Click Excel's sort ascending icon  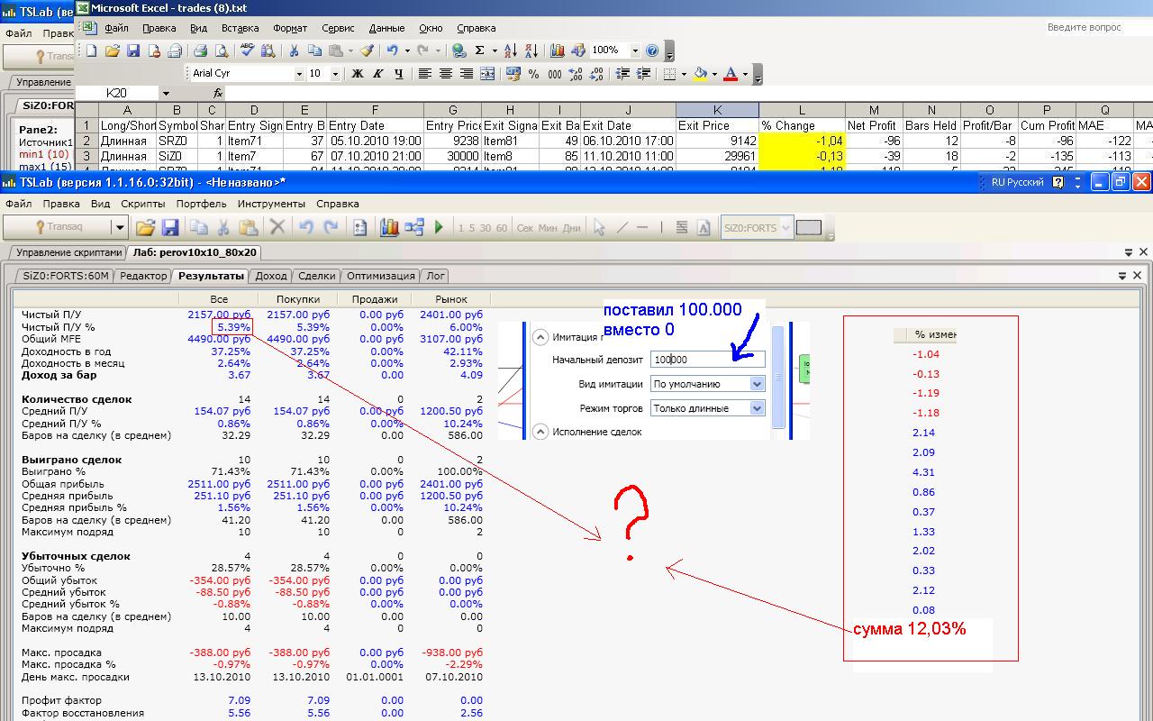[510, 50]
